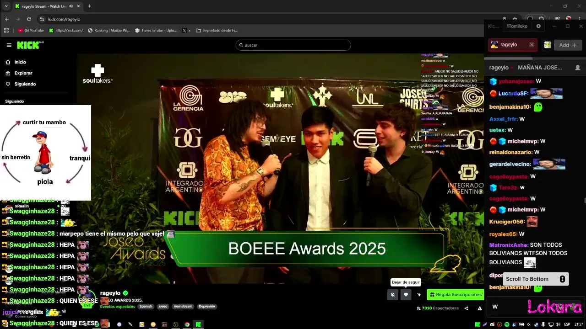Reload the kick.com page

29,19
